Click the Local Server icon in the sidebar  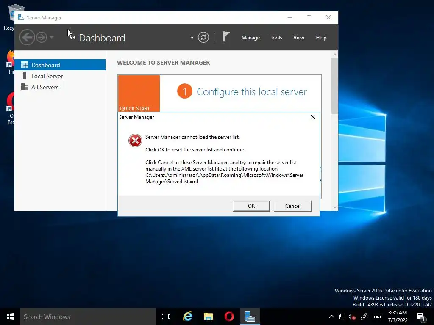pos(24,76)
